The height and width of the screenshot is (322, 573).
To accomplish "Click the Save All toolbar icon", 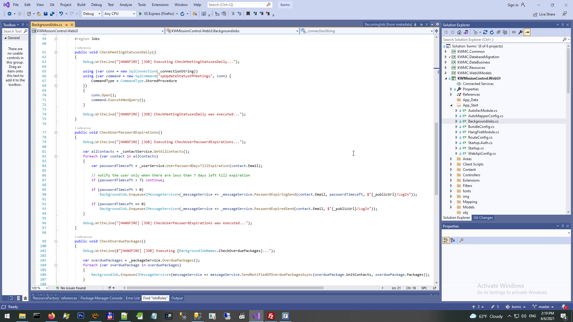I will coord(52,14).
